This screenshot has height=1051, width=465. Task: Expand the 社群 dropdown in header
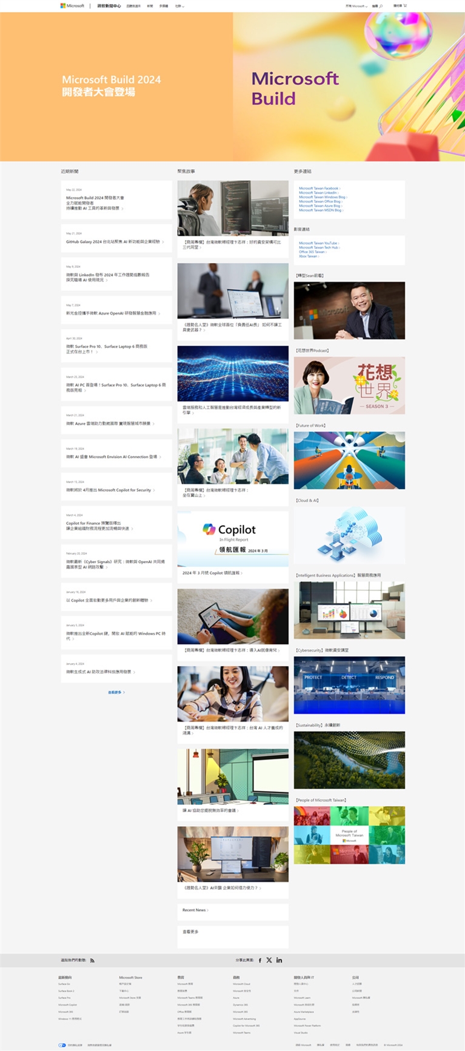click(179, 6)
